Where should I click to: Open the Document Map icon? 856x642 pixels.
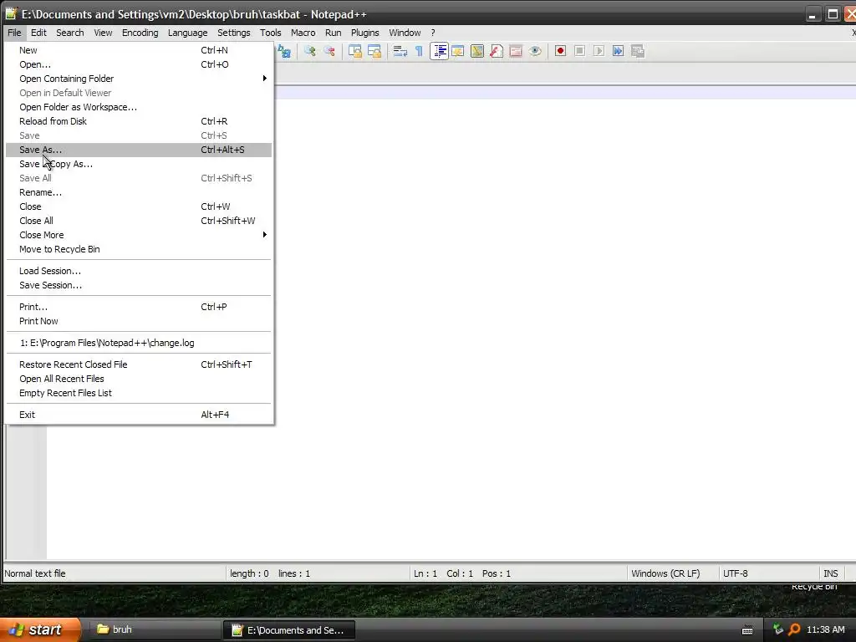pyautogui.click(x=477, y=51)
